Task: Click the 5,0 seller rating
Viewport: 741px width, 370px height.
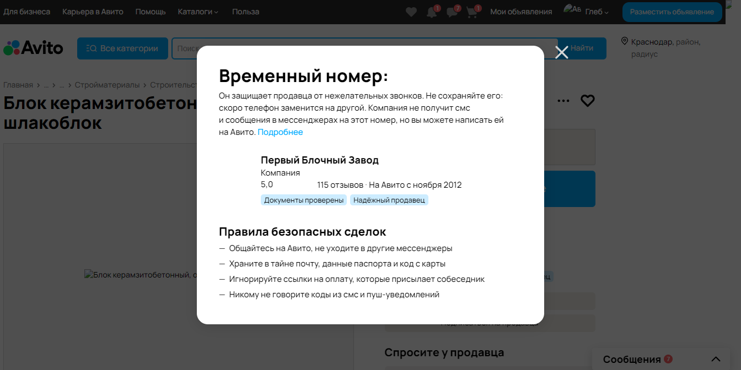Action: coord(267,184)
